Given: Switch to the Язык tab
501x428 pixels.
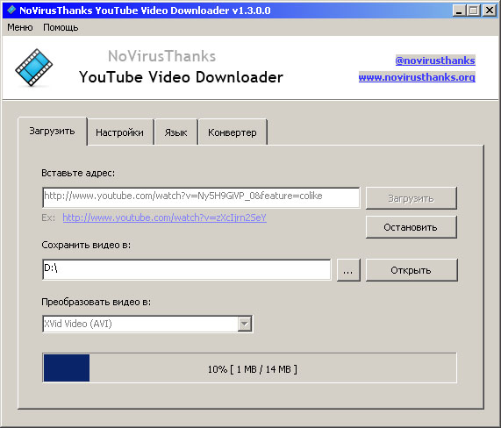Looking at the screenshot, I should pyautogui.click(x=175, y=132).
